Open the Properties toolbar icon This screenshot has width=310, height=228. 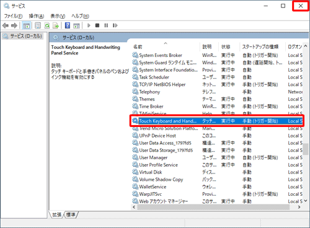coord(38,25)
